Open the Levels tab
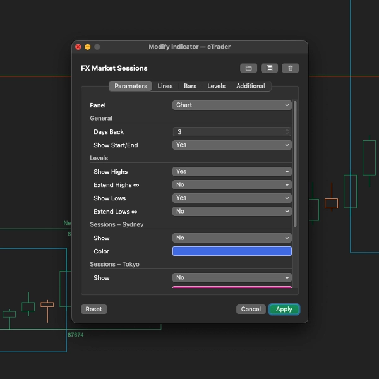Image resolution: width=379 pixels, height=379 pixels. tap(216, 86)
